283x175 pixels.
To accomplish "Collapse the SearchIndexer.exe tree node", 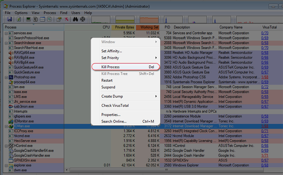I will click(6, 43).
